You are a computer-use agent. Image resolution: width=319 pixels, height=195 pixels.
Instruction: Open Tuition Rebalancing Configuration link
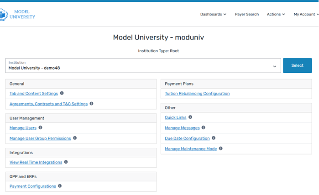[197, 94]
